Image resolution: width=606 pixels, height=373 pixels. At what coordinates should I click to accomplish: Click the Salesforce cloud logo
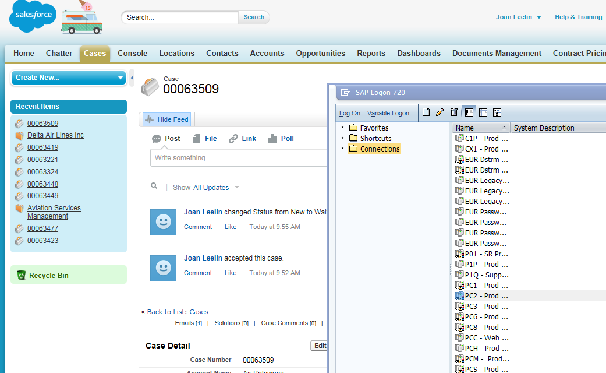point(33,16)
